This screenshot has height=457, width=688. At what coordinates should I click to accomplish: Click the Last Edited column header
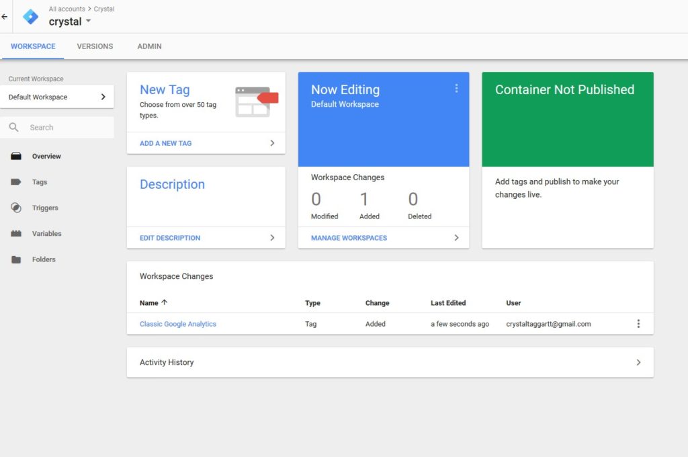click(448, 303)
